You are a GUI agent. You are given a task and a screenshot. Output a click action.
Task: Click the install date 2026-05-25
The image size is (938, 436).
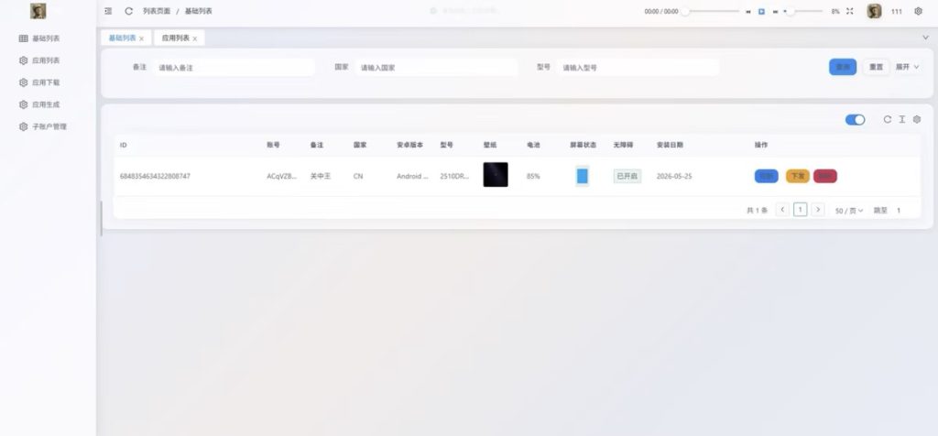[x=674, y=177]
